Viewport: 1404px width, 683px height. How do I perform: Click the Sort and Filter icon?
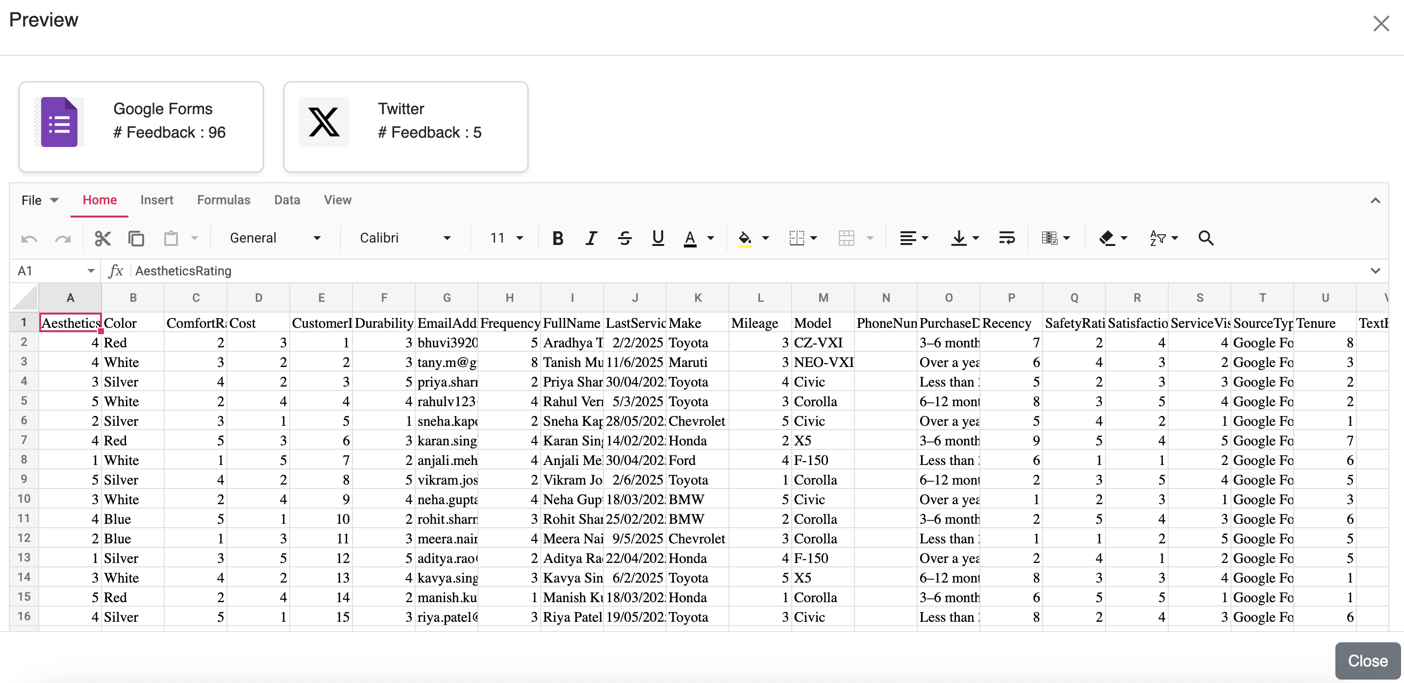(x=1157, y=238)
